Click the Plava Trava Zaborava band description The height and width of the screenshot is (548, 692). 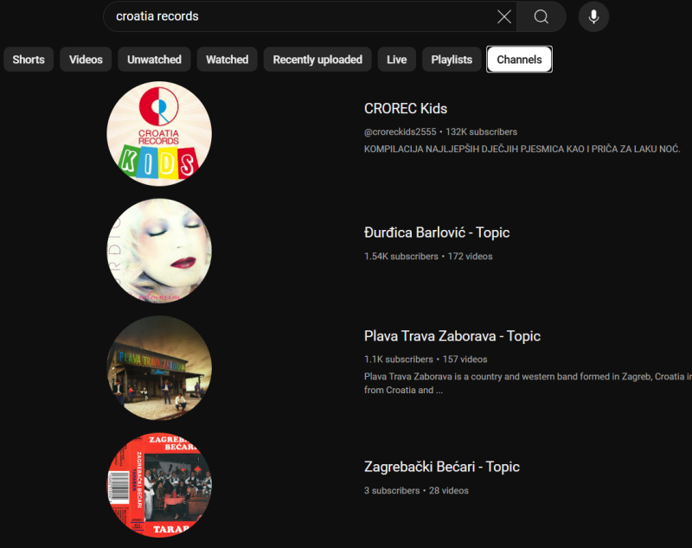click(x=528, y=383)
